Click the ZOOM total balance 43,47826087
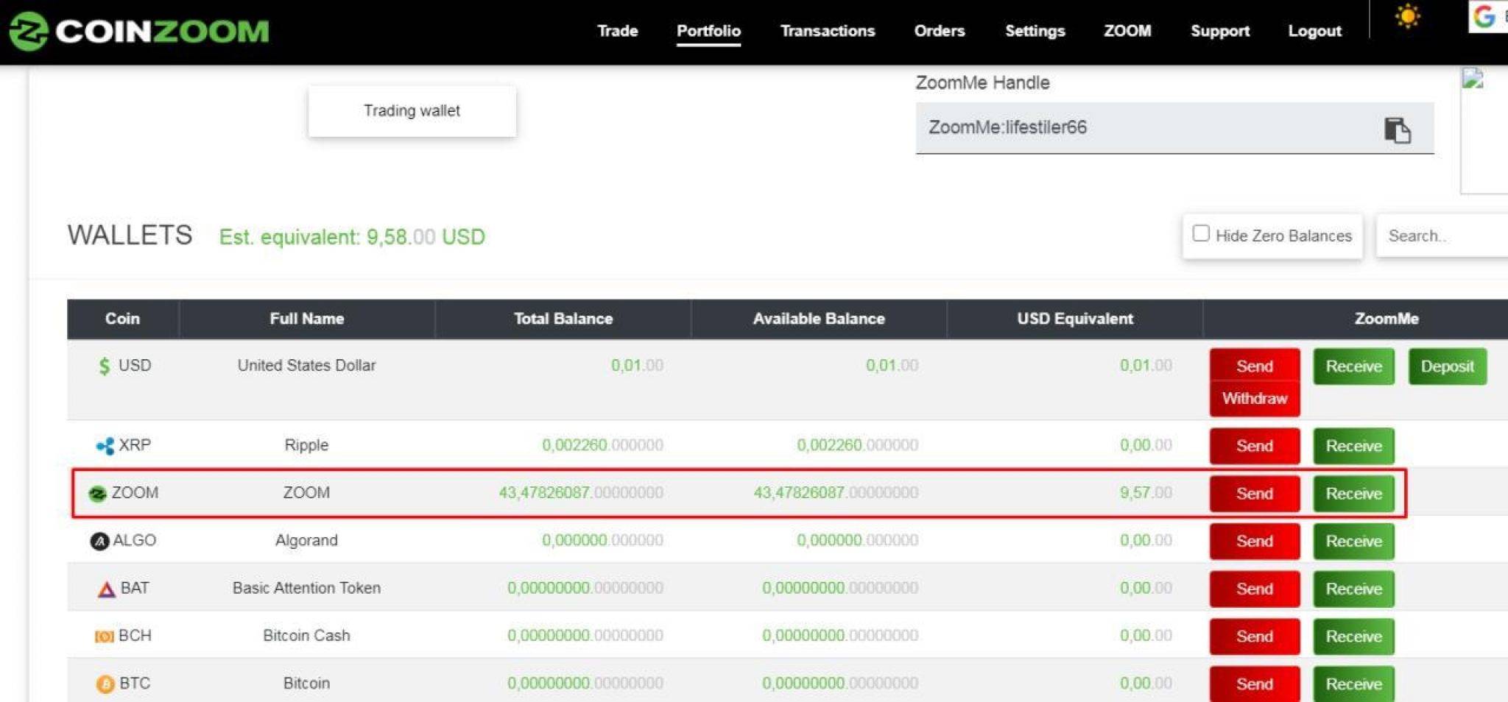1508x702 pixels. (x=581, y=493)
